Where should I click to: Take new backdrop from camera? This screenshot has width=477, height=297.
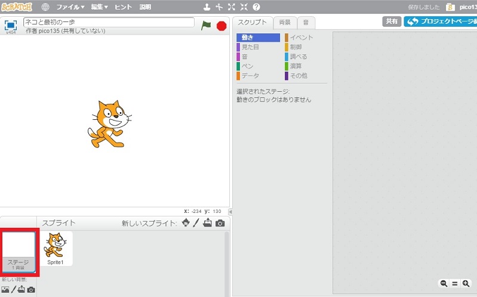click(x=31, y=290)
